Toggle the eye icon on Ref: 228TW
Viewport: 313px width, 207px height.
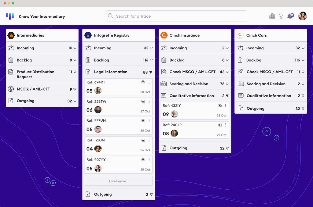(x=143, y=101)
